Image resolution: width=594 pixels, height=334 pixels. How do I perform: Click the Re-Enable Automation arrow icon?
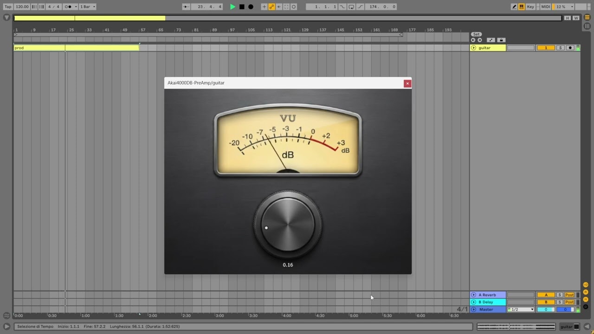(279, 6)
